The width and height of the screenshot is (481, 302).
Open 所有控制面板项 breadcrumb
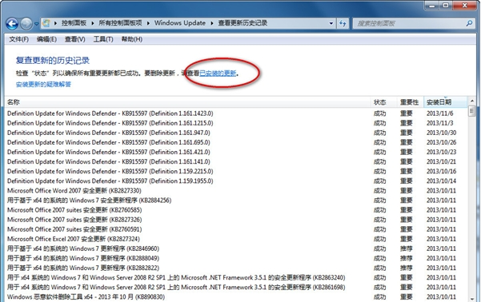[x=120, y=23]
